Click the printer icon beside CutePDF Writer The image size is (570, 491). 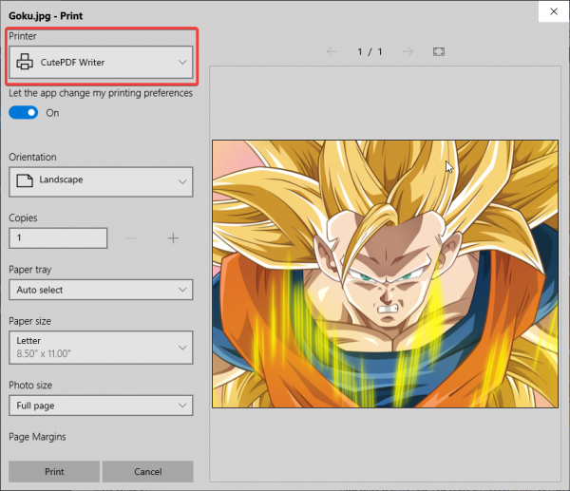click(x=25, y=63)
